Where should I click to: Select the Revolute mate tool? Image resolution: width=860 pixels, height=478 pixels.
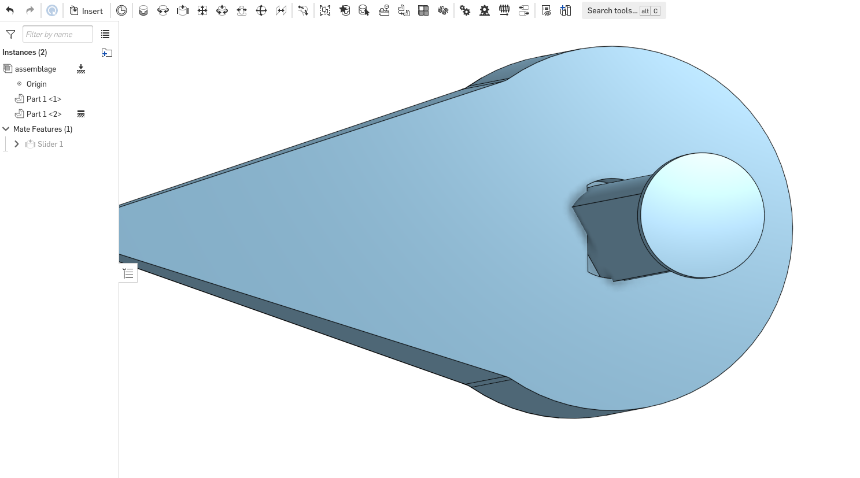point(163,10)
